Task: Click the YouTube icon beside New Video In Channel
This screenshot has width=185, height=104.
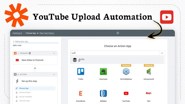Action: tap(17, 60)
